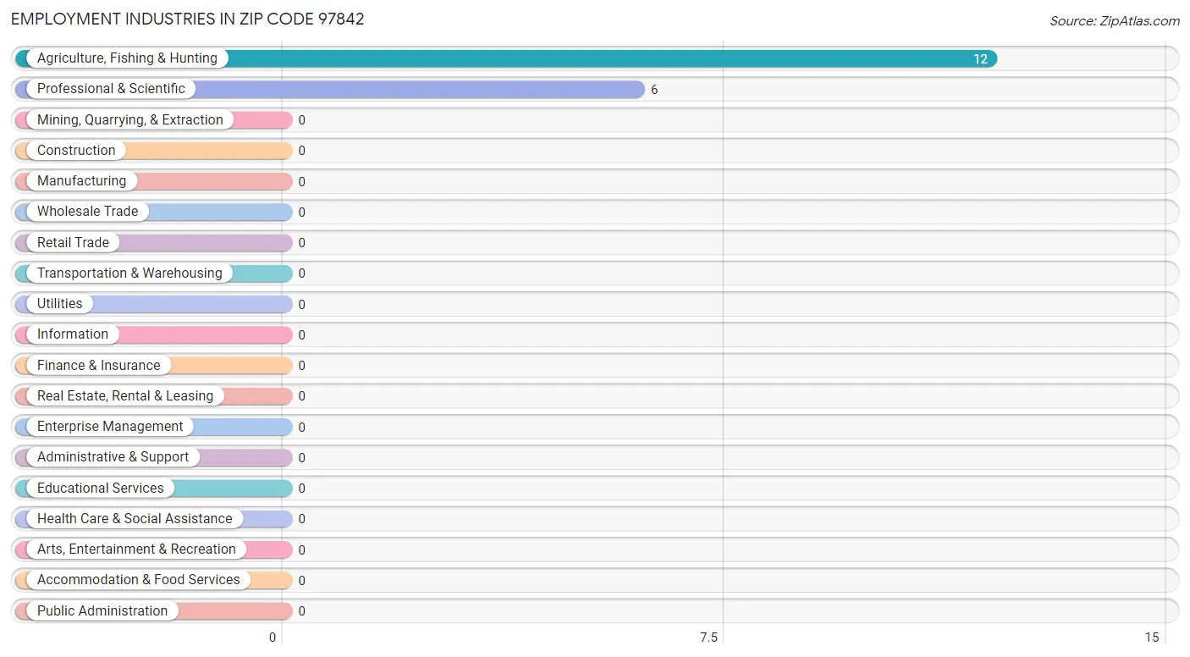Click the purple Professional & Scientific bar dot

(24, 89)
